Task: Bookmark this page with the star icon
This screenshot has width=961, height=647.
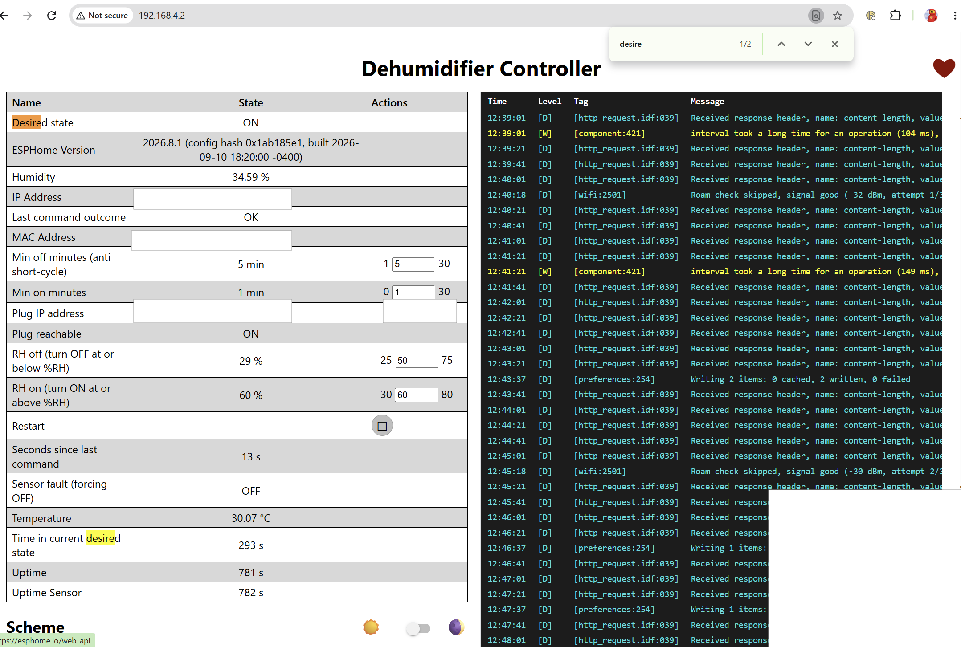Action: [x=838, y=16]
